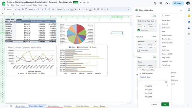The height and width of the screenshot is (108, 192).
Task: Open the 123 more formats menu
Action: tap(53, 9)
